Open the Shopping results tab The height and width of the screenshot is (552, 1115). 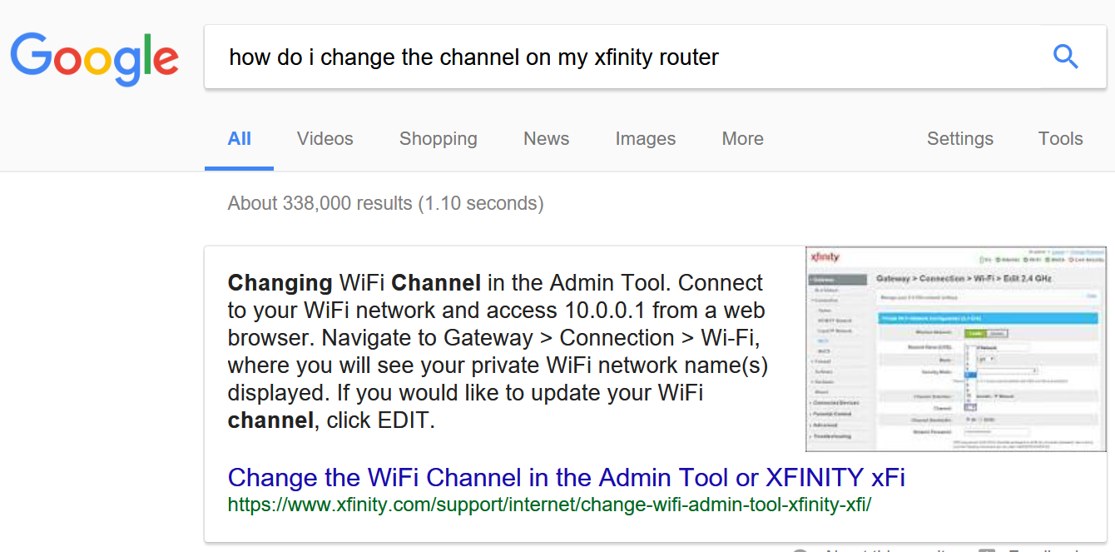pos(439,138)
